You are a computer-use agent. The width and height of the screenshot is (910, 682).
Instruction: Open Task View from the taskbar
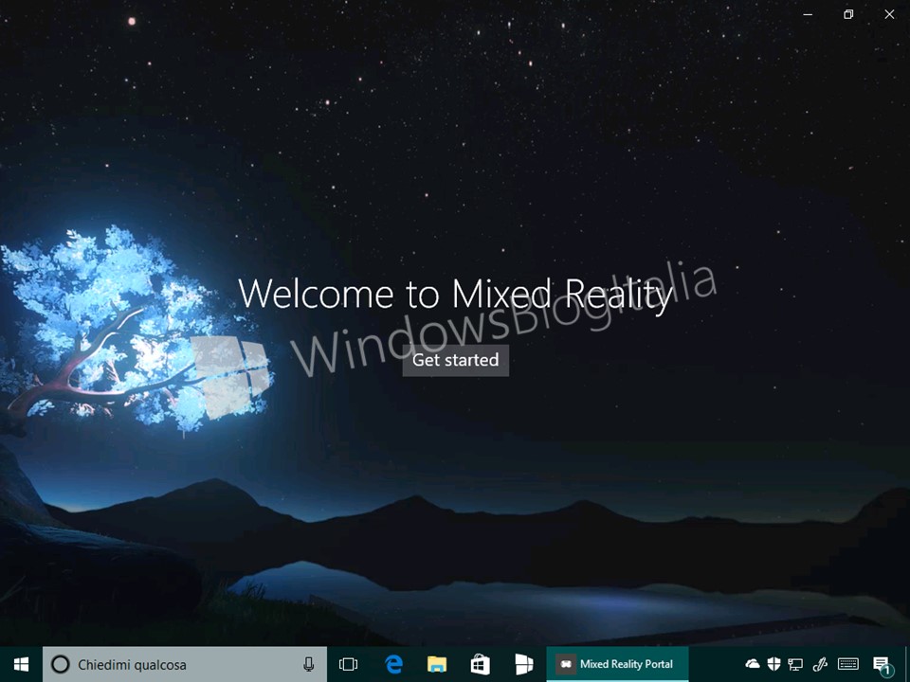point(348,664)
